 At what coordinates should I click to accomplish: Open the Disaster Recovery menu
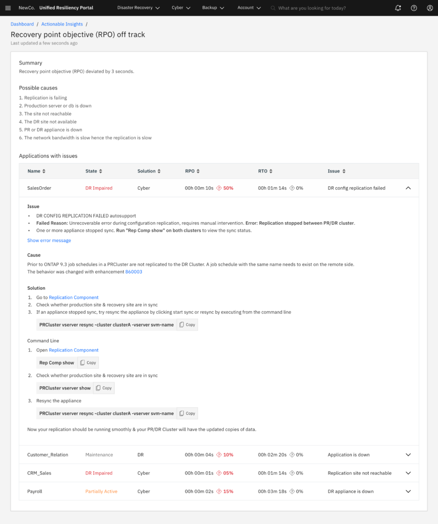[138, 8]
